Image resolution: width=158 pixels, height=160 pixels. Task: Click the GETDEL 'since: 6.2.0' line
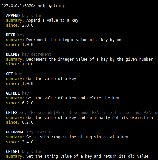pyautogui.click(x=20, y=103)
